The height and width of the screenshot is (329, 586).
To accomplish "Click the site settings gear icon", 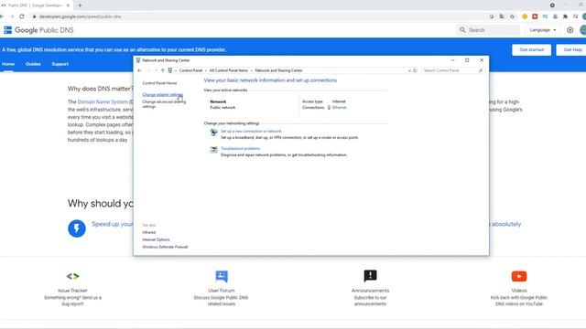I will (x=570, y=30).
